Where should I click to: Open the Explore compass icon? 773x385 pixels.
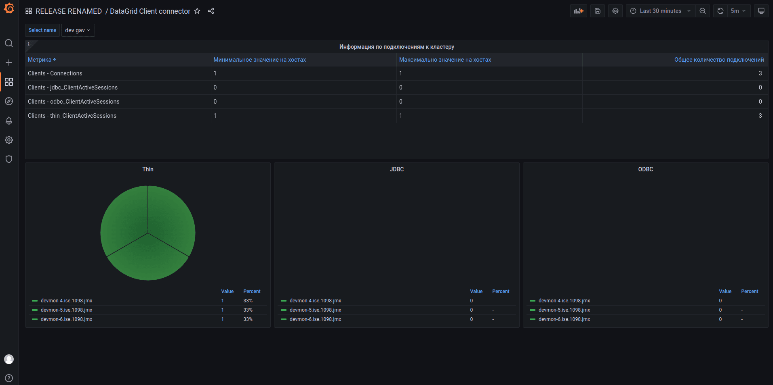pyautogui.click(x=9, y=101)
